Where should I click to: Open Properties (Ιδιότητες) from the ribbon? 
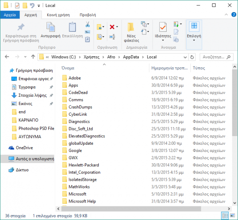pos(163,30)
